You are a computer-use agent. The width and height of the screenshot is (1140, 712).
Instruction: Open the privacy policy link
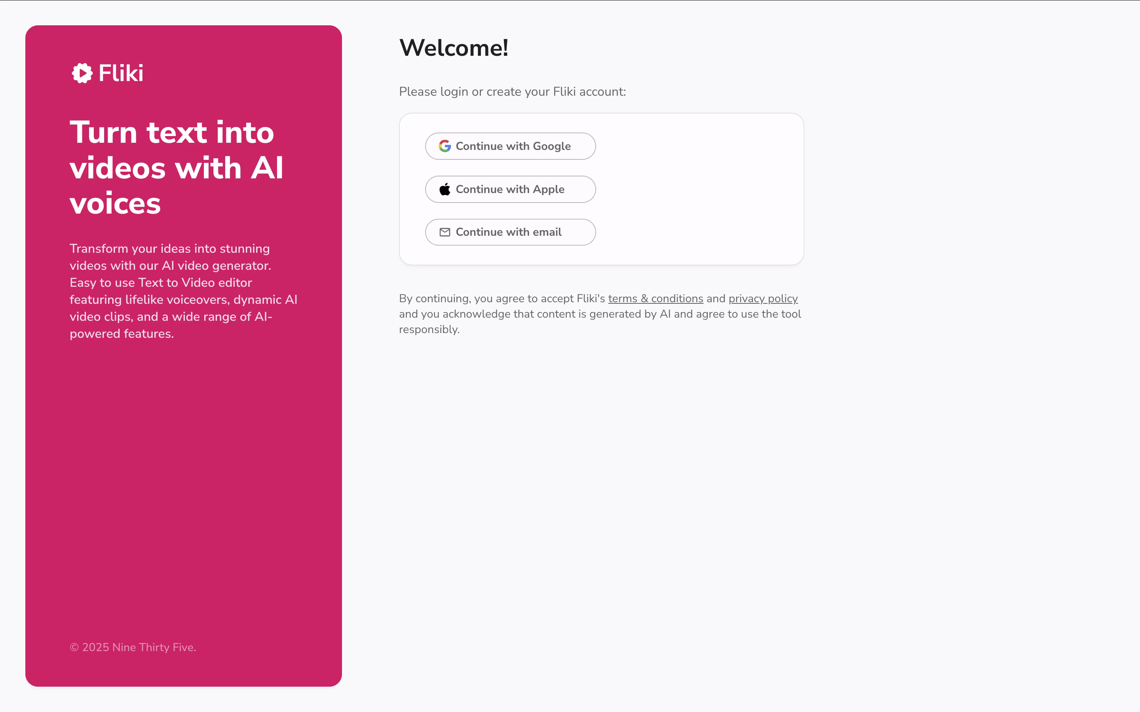coord(763,299)
